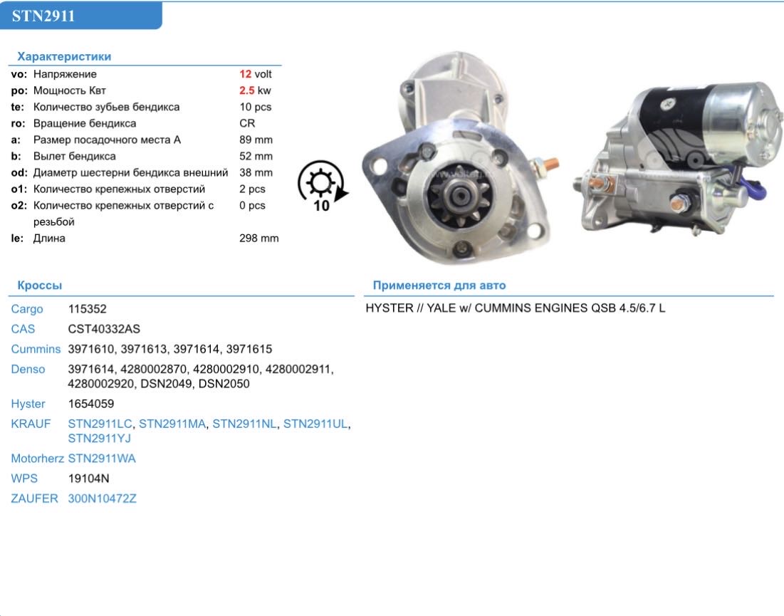This screenshot has width=784, height=616.
Task: Click the Hyster brand label
Action: point(28,404)
